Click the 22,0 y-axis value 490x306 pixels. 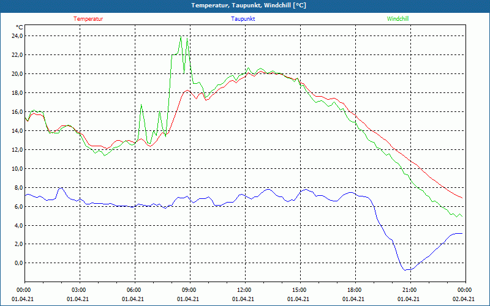(17, 55)
